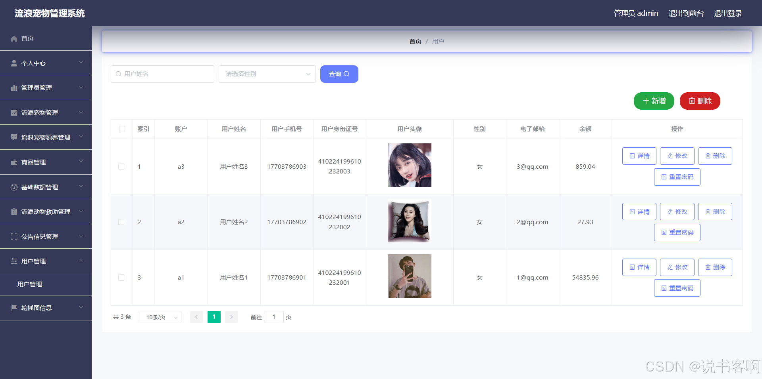Click the trash 删除 icon in row a3
This screenshot has height=379, width=762.
click(708, 156)
